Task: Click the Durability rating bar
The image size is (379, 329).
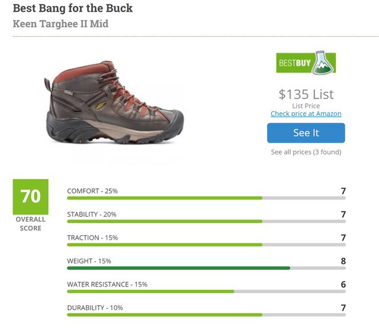Action: (x=206, y=315)
